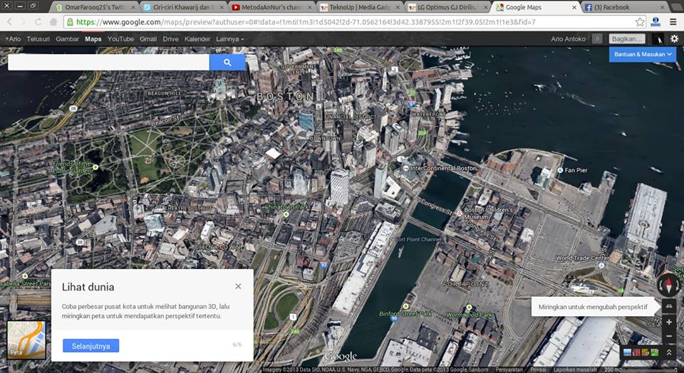
Task: Click the browser home icon
Action: (53, 22)
